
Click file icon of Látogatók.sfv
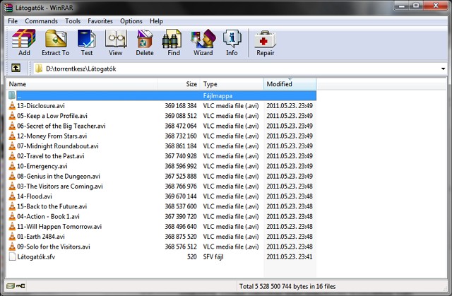click(x=12, y=256)
